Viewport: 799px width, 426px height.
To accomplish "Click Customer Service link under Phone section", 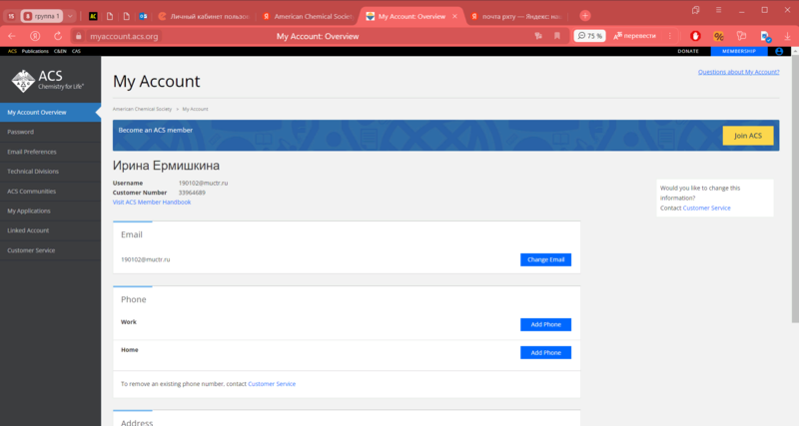I will (x=272, y=384).
